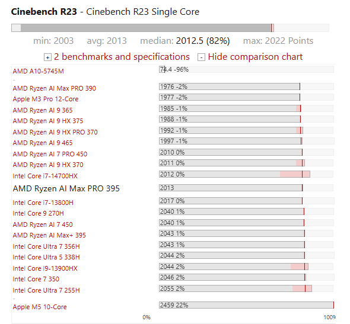Open AMD A10-5745M processor link

[x=38, y=71]
